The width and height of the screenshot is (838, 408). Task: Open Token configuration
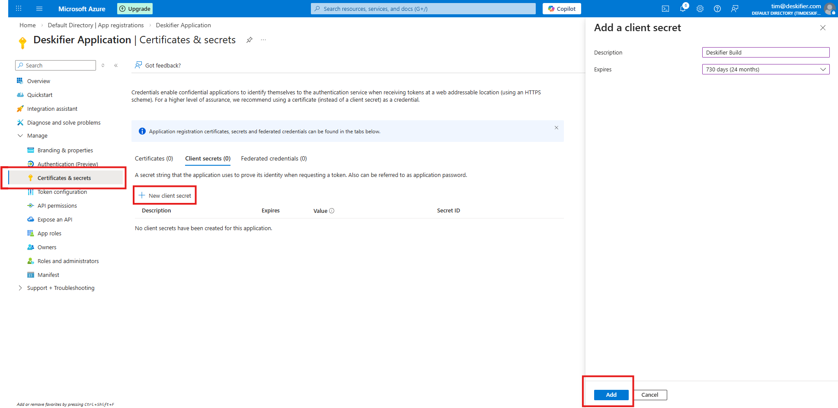point(62,192)
